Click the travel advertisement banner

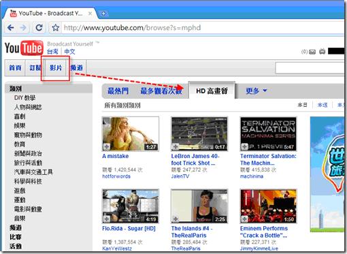(x=327, y=174)
